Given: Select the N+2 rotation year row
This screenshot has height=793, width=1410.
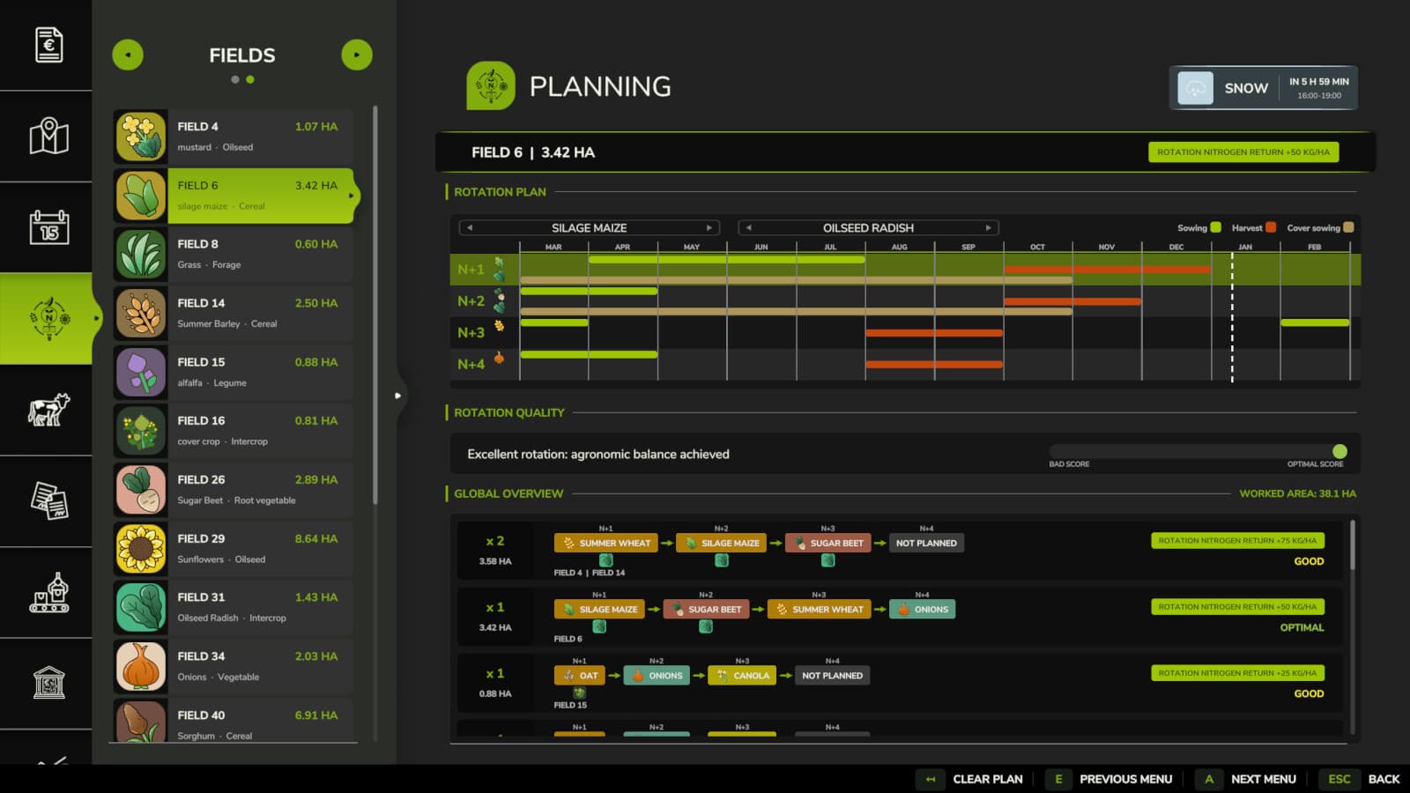Looking at the screenshot, I should point(905,301).
